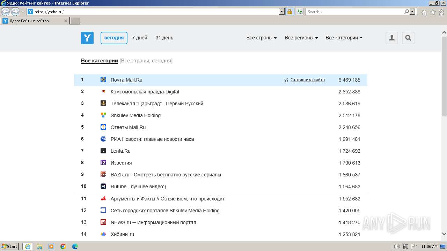
Task: Click the NEWS.ru favicon
Action: [103, 222]
